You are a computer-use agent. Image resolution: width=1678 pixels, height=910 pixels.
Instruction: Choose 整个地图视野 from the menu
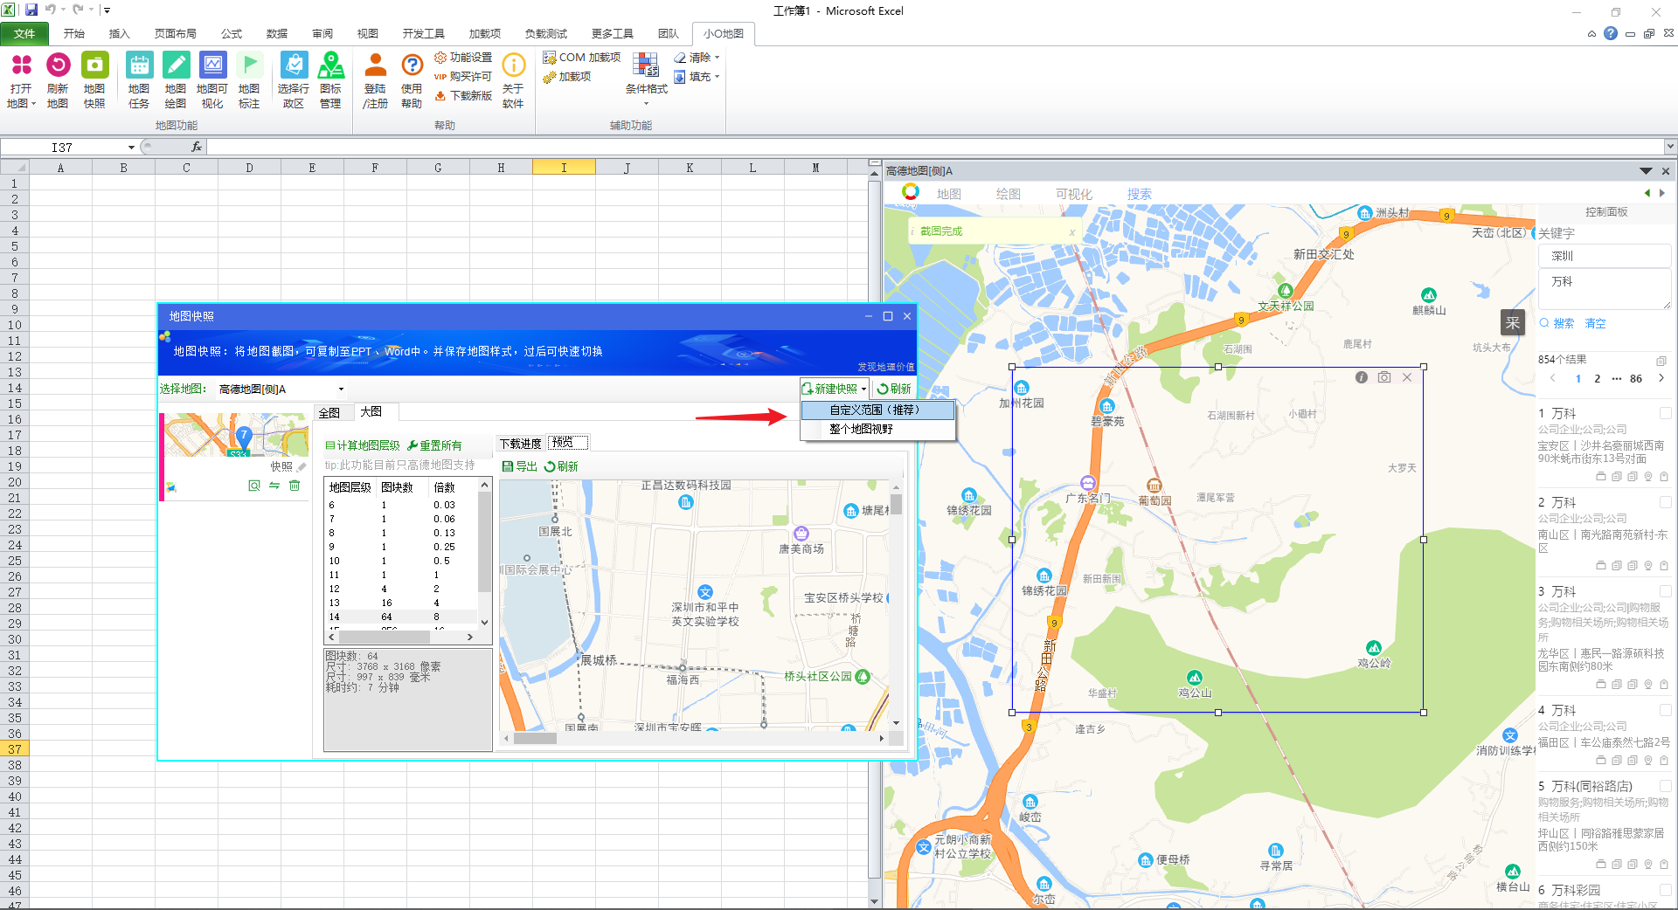[861, 429]
